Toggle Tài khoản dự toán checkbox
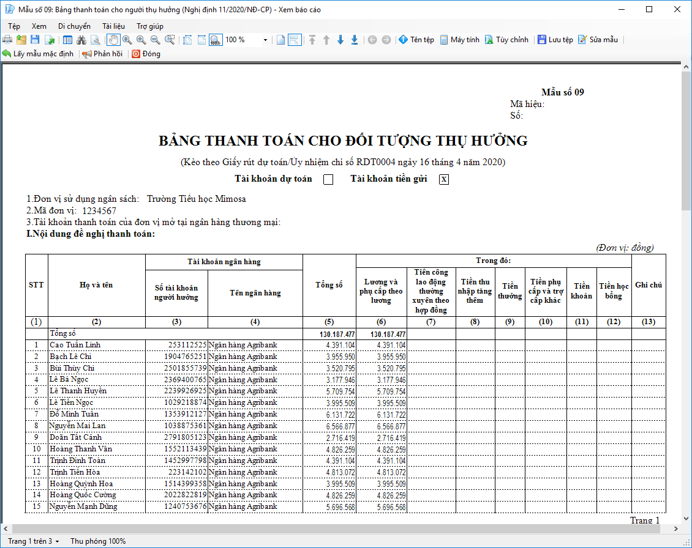692x548 pixels. (328, 179)
